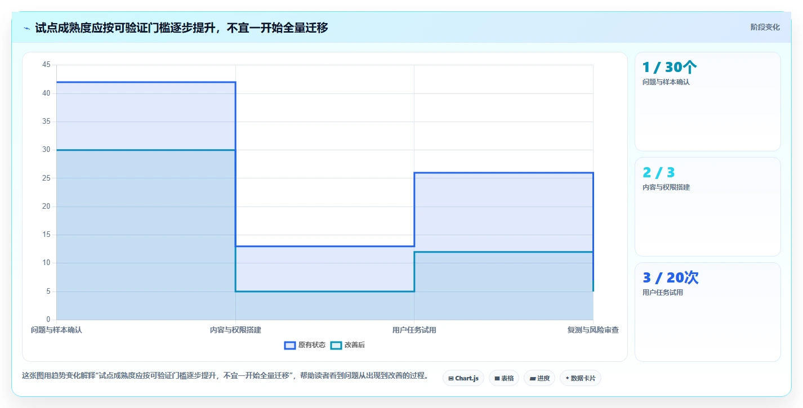803x408 pixels.
Task: Toggle the 改善后 legend swatch
Action: pos(336,346)
